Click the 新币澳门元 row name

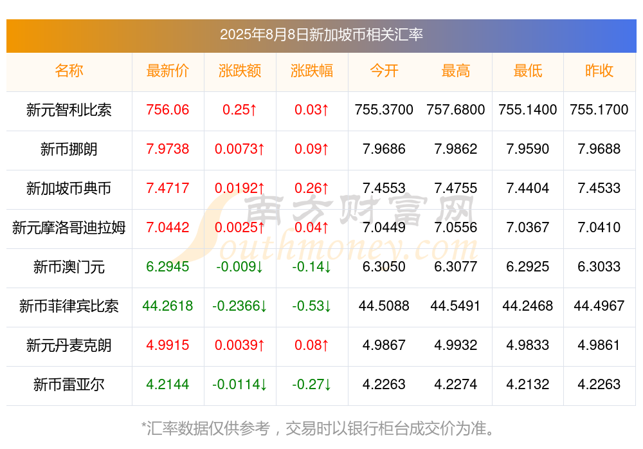tap(69, 267)
